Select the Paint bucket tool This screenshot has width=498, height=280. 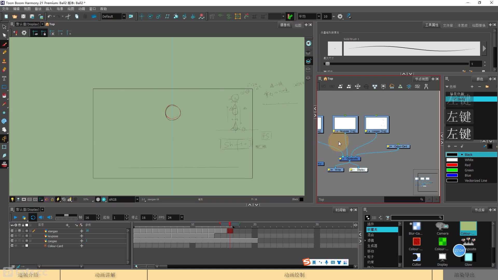4,95
